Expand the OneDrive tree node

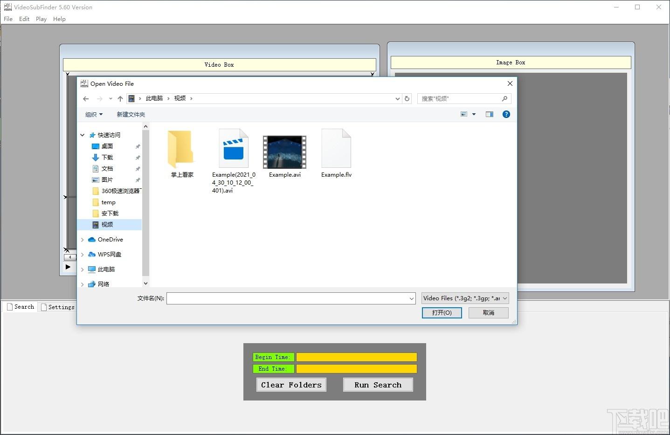coord(83,240)
